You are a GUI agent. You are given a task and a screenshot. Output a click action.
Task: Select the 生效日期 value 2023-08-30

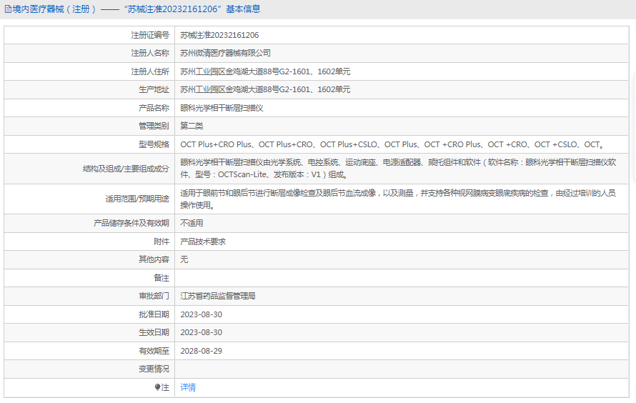202,332
